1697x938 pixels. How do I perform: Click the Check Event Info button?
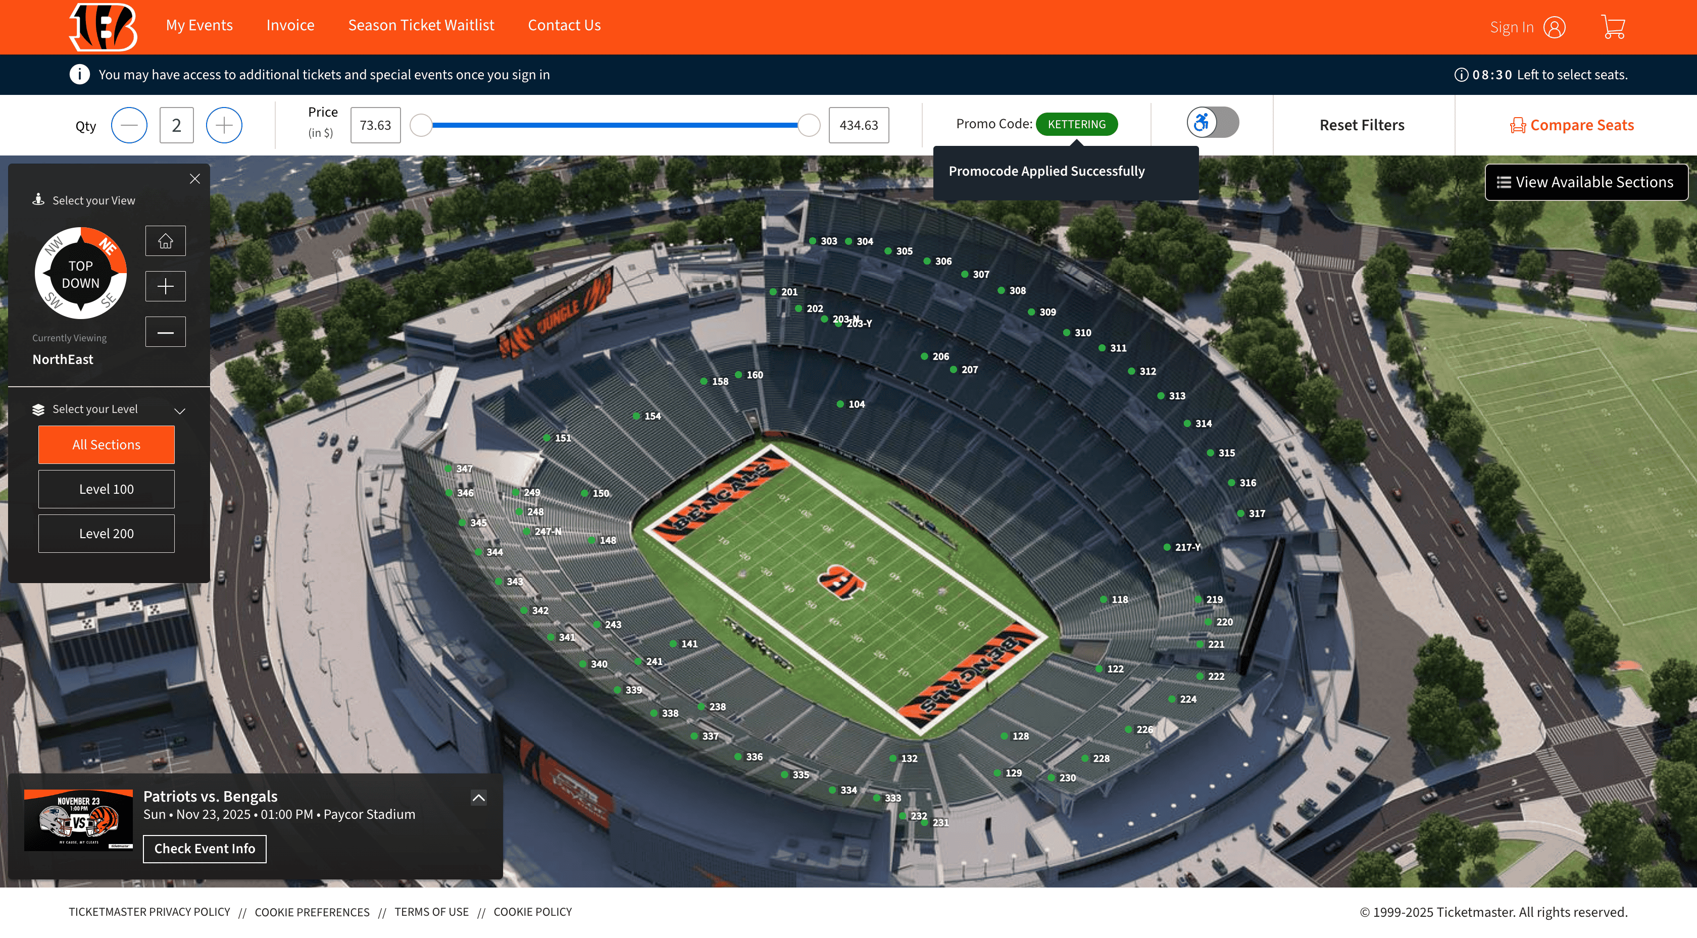pos(205,849)
